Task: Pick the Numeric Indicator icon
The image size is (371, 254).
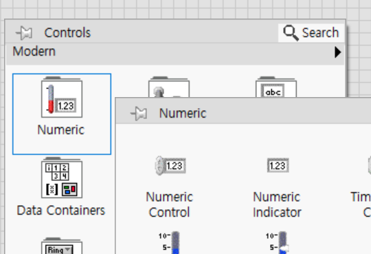Action: (x=278, y=165)
